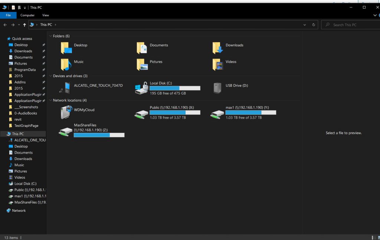380x240 pixels.
Task: Click the refresh button in address bar
Action: (x=314, y=25)
